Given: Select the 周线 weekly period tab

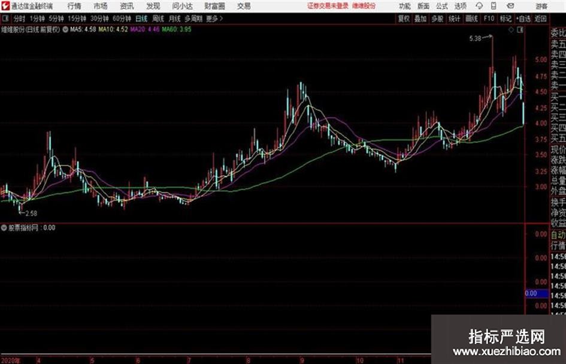Looking at the screenshot, I should pos(158,19).
